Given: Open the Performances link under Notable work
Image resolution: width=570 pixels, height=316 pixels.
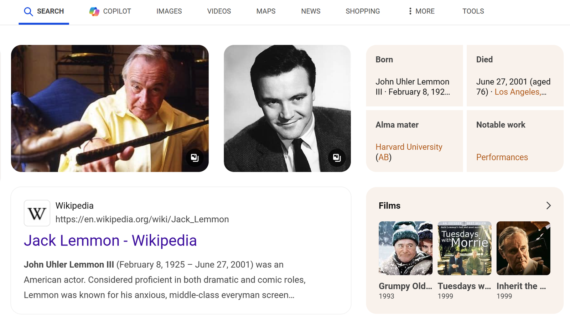Looking at the screenshot, I should tap(502, 157).
